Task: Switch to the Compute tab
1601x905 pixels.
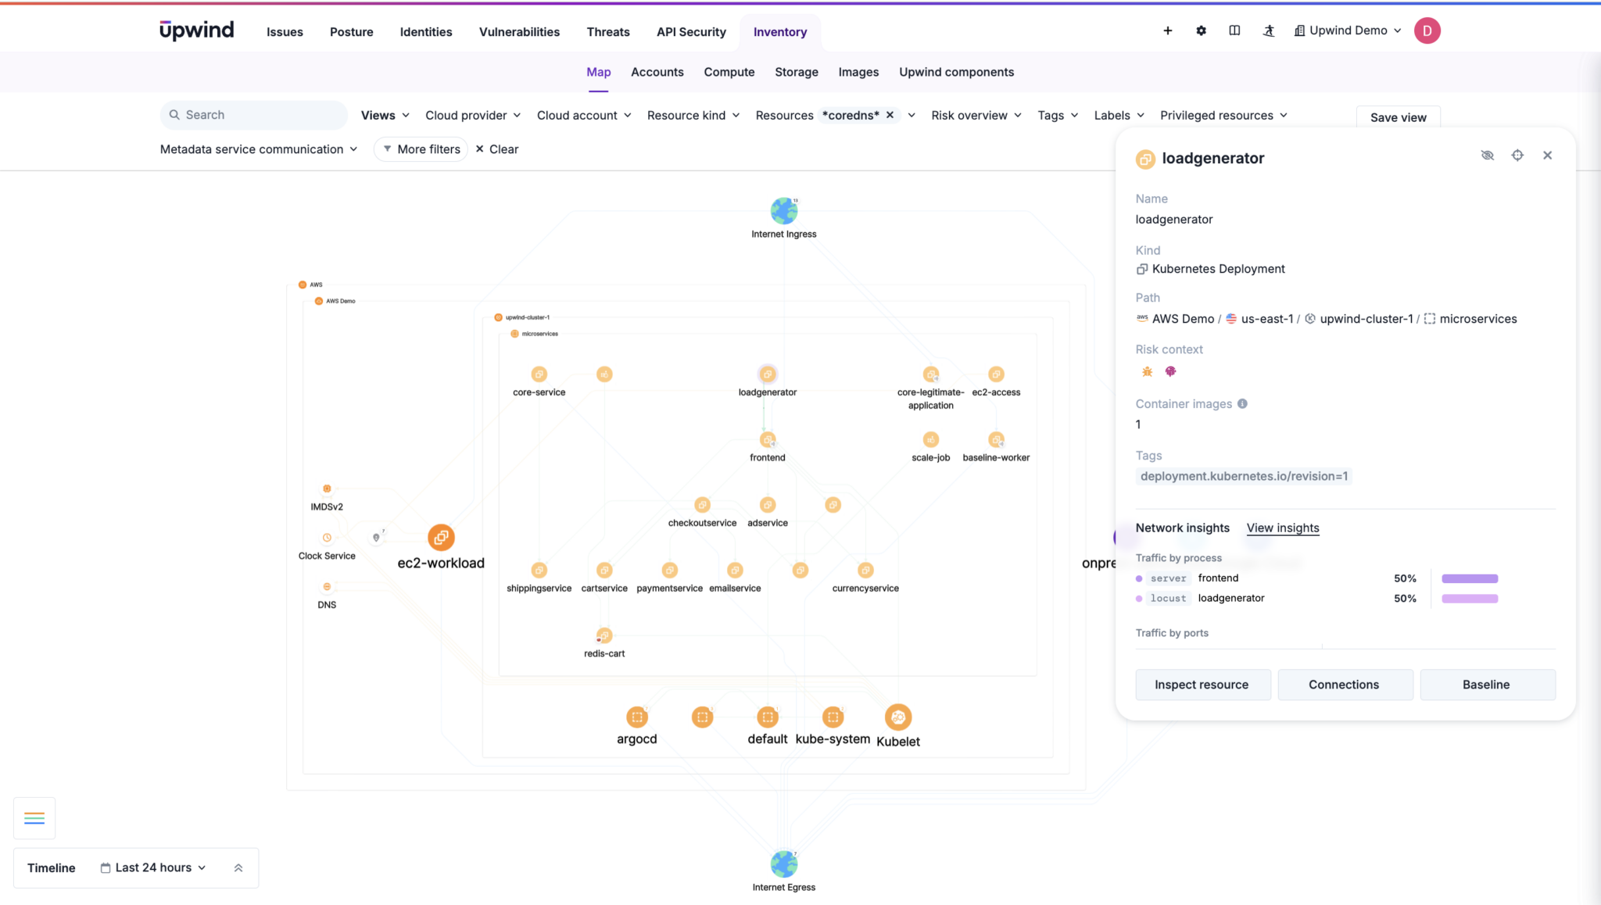Action: 729,72
